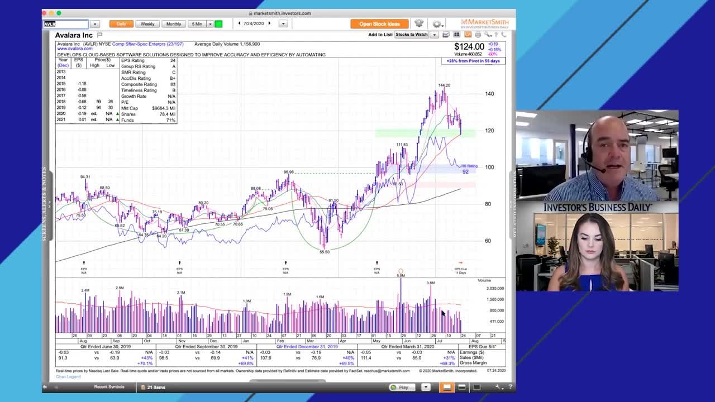The width and height of the screenshot is (715, 402).
Task: Click the marketsmith.investors.com address bar
Action: (x=279, y=13)
